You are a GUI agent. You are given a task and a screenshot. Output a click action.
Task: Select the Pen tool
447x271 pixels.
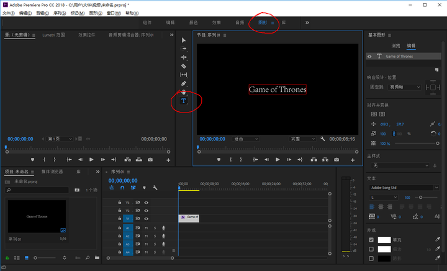point(184,83)
